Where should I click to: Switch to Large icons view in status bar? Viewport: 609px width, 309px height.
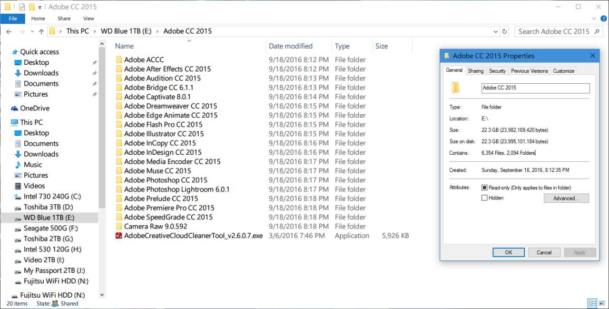(601, 303)
